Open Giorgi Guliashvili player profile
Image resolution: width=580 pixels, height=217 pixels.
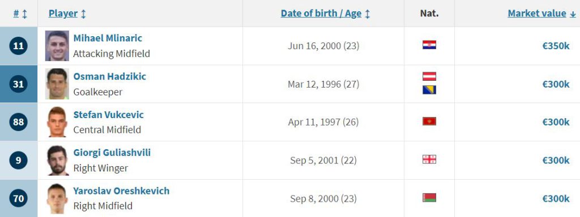click(x=112, y=153)
